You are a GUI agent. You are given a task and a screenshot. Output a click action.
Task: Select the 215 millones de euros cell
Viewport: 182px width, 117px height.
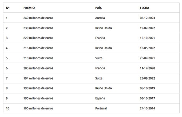click(38, 48)
